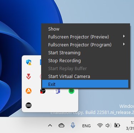Open the Spotify tray icon
Image resolution: width=134 pixels, height=133 pixels.
click(71, 91)
